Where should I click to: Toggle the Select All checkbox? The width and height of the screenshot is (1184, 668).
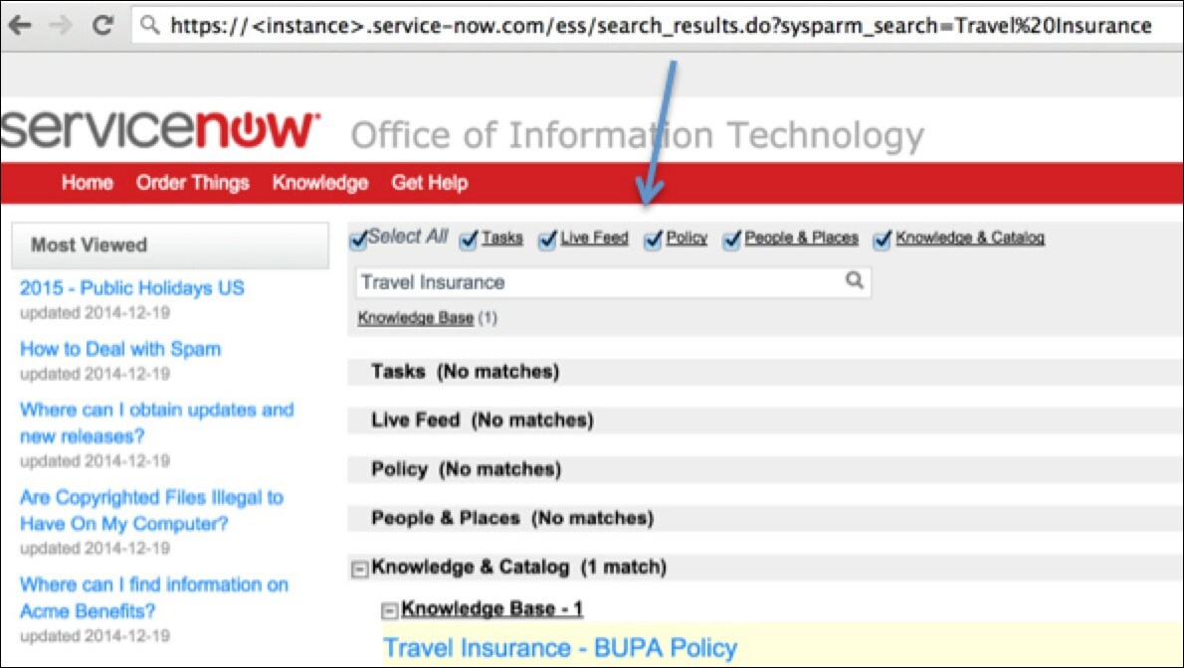(358, 240)
